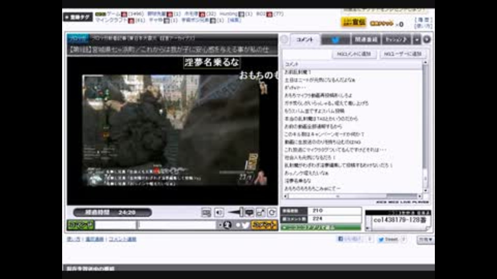Click the middle link between 使い方 and コメント連携
Image resolution: width=497 pixels, height=279 pixels.
pos(94,239)
